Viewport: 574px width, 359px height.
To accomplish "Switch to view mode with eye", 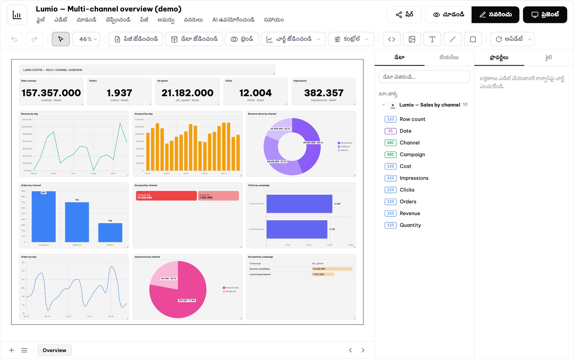I will [449, 15].
